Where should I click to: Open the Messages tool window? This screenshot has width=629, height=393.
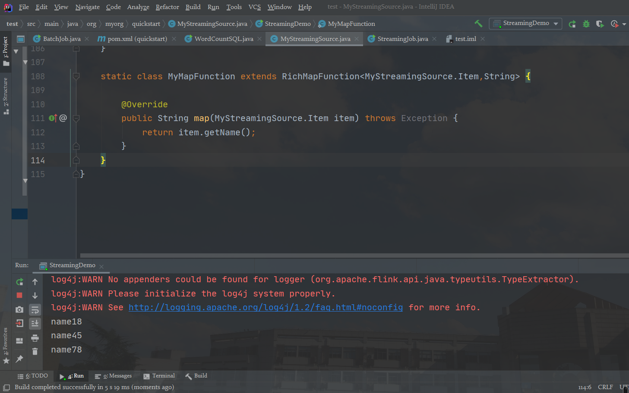[x=113, y=376]
